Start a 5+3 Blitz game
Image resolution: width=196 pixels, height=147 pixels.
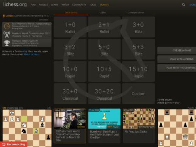pos(139,49)
